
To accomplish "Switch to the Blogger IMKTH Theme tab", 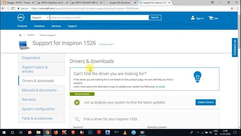I will [18, 3].
